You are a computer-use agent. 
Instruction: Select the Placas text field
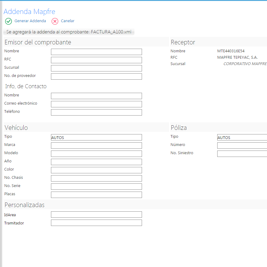tap(96, 195)
